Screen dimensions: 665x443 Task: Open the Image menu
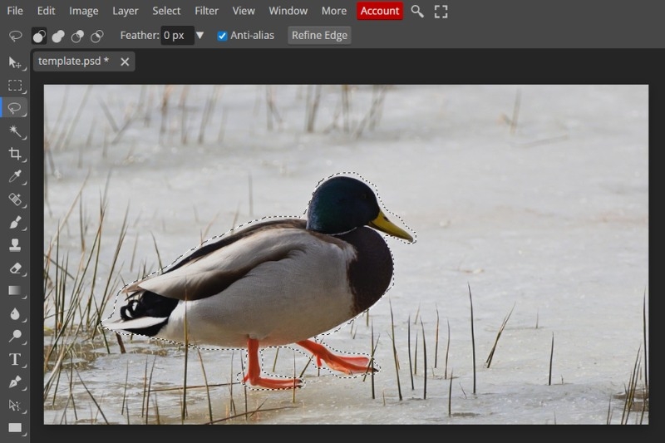[84, 11]
